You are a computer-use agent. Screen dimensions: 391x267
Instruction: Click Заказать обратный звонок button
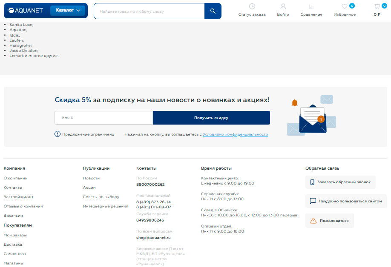(340, 182)
